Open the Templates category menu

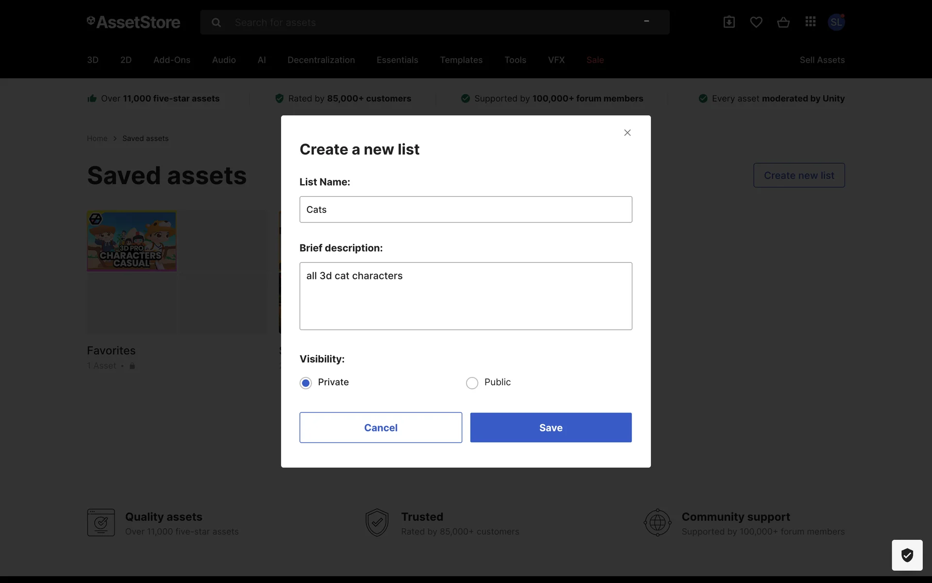coord(461,60)
